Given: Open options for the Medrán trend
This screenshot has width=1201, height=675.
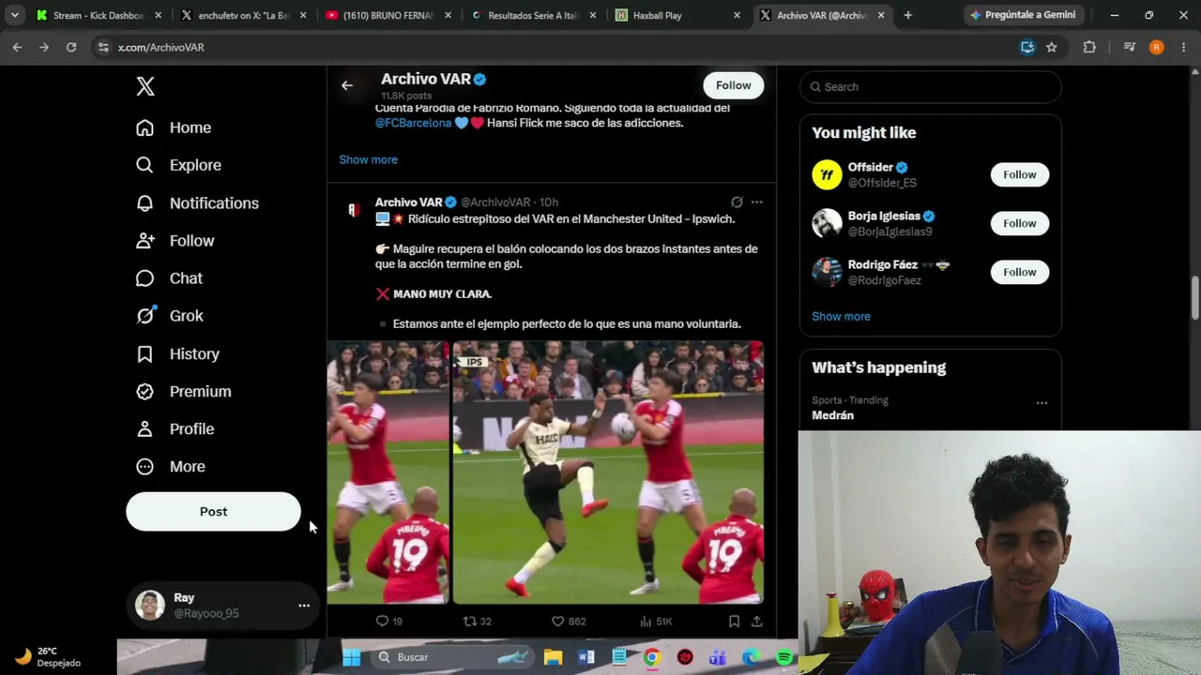Looking at the screenshot, I should (1041, 403).
